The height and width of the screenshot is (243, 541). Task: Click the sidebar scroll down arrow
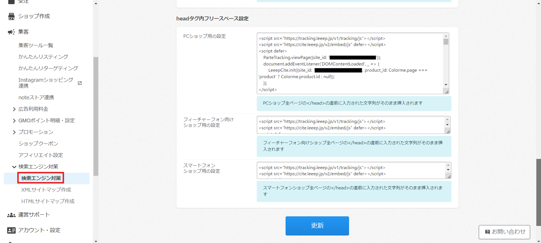click(x=96, y=241)
